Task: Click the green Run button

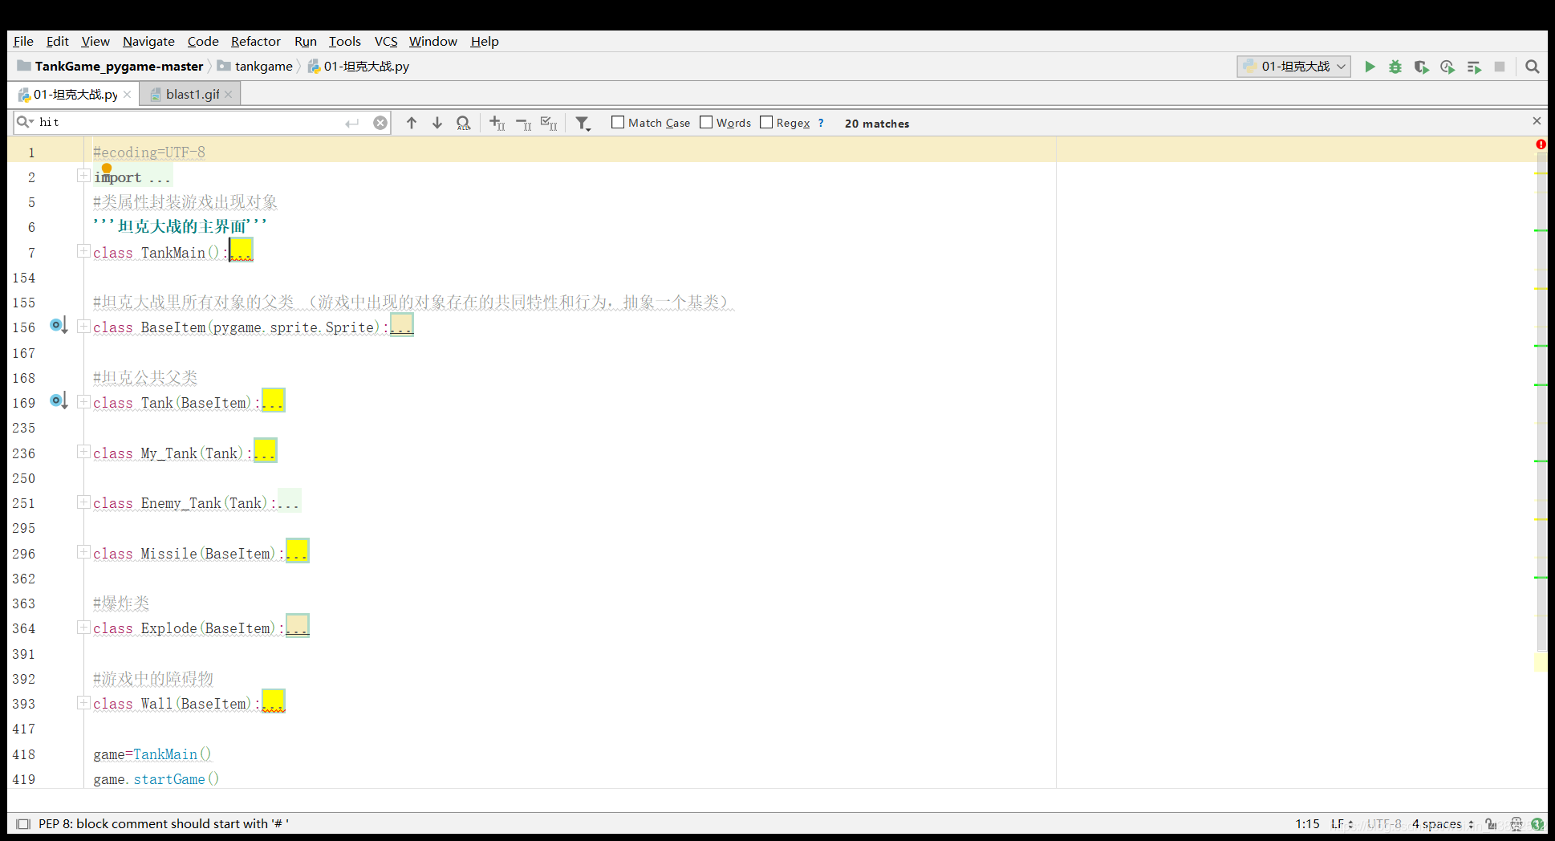Action: pyautogui.click(x=1370, y=67)
